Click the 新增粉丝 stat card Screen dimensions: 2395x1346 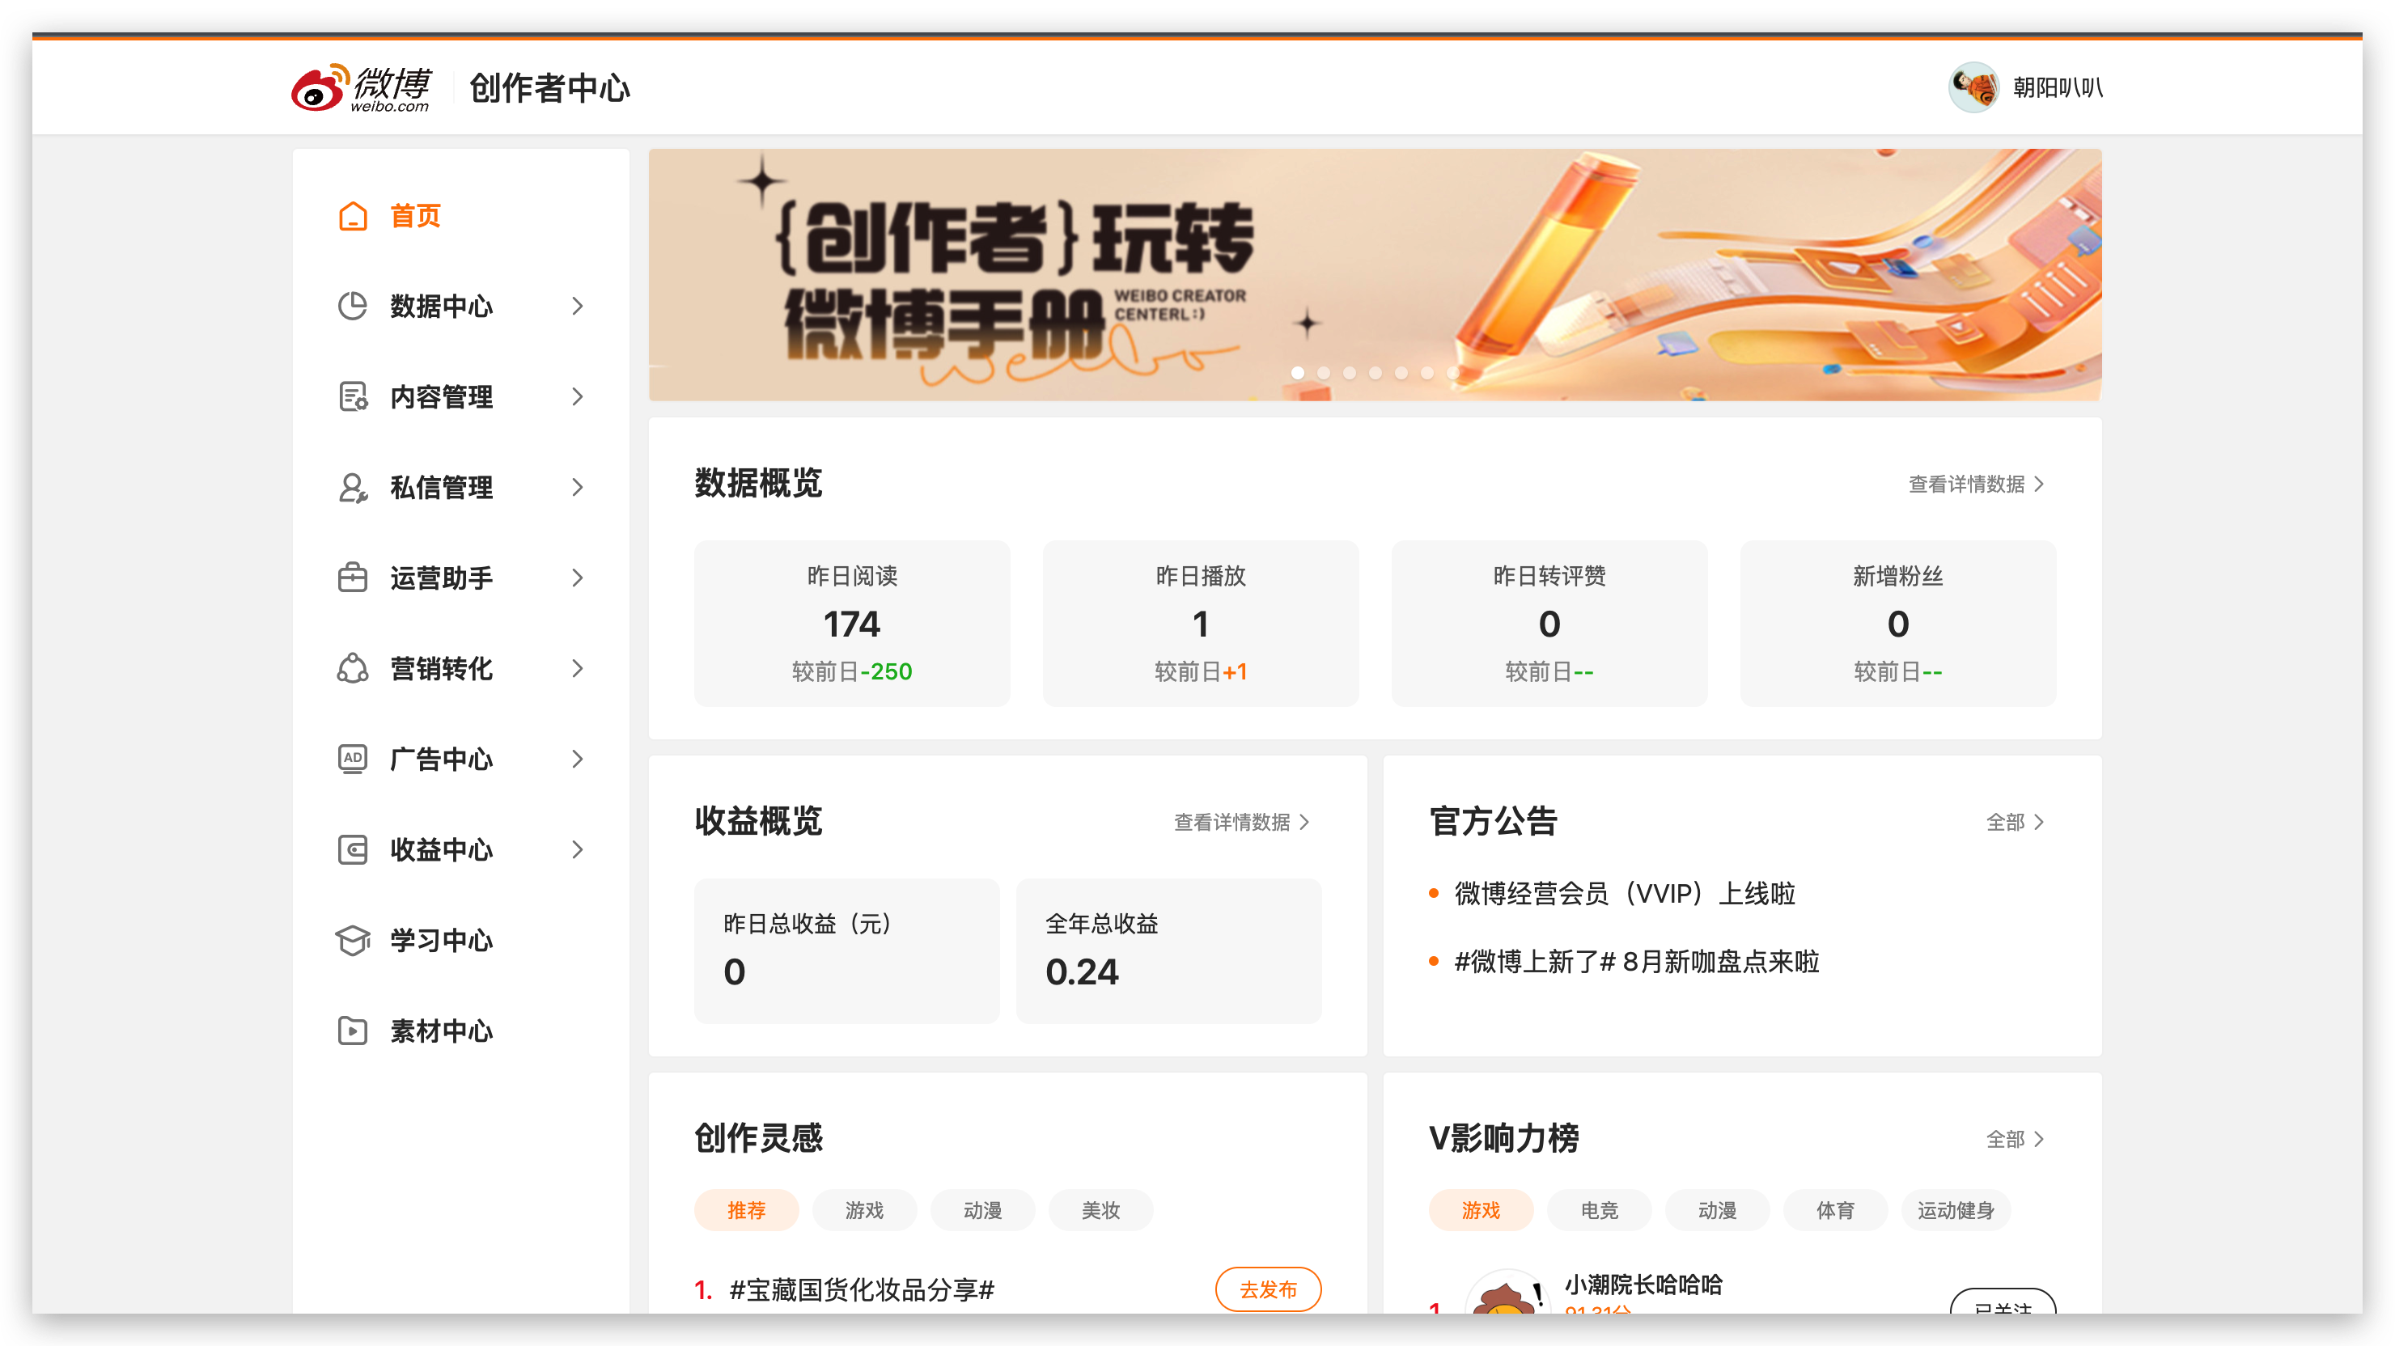coord(1897,623)
